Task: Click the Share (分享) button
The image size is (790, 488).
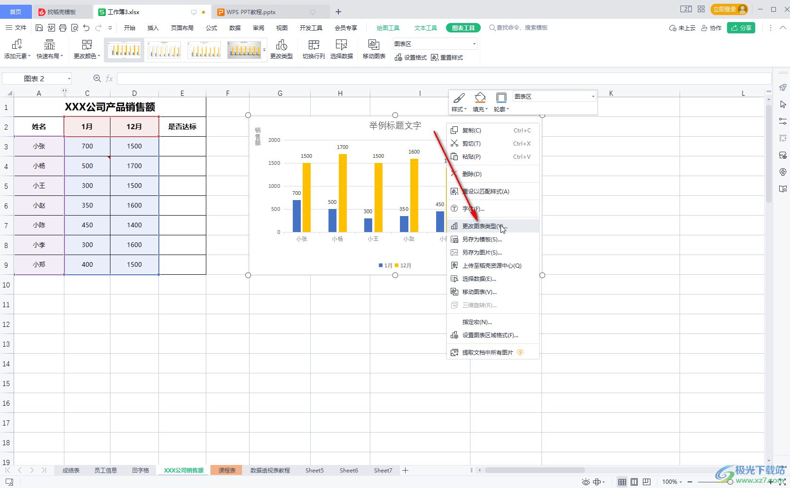Action: (x=741, y=28)
